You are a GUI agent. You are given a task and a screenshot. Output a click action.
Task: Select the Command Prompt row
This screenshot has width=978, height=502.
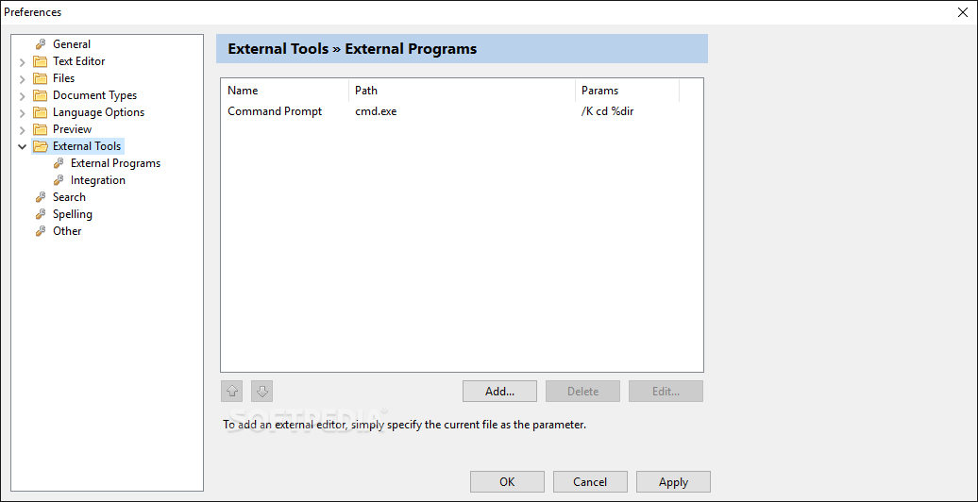462,111
